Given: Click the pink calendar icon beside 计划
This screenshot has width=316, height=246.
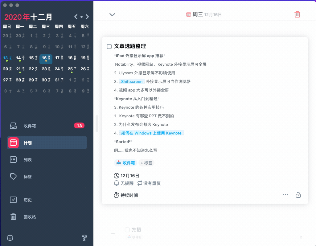Looking at the screenshot, I should [x=13, y=143].
